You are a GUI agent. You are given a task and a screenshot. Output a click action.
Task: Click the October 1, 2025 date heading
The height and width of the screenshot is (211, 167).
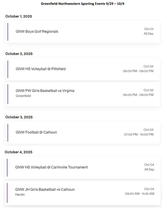19,16
